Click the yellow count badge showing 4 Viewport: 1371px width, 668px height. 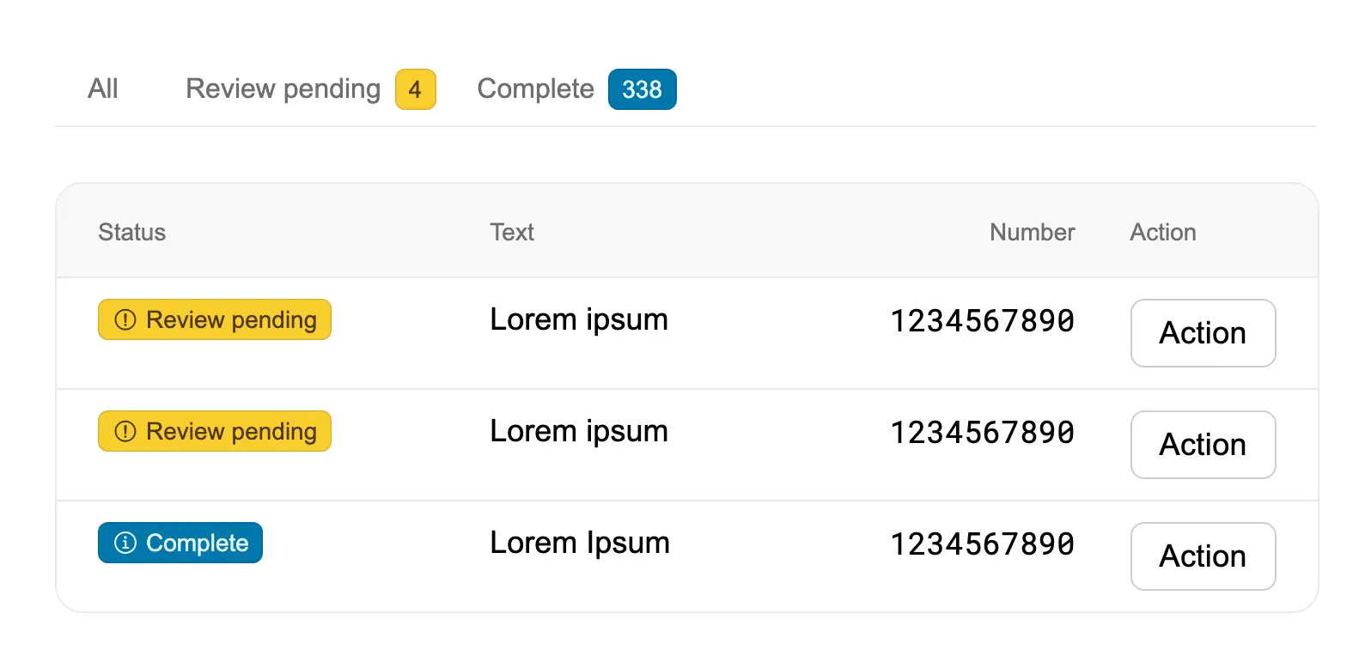click(x=415, y=89)
